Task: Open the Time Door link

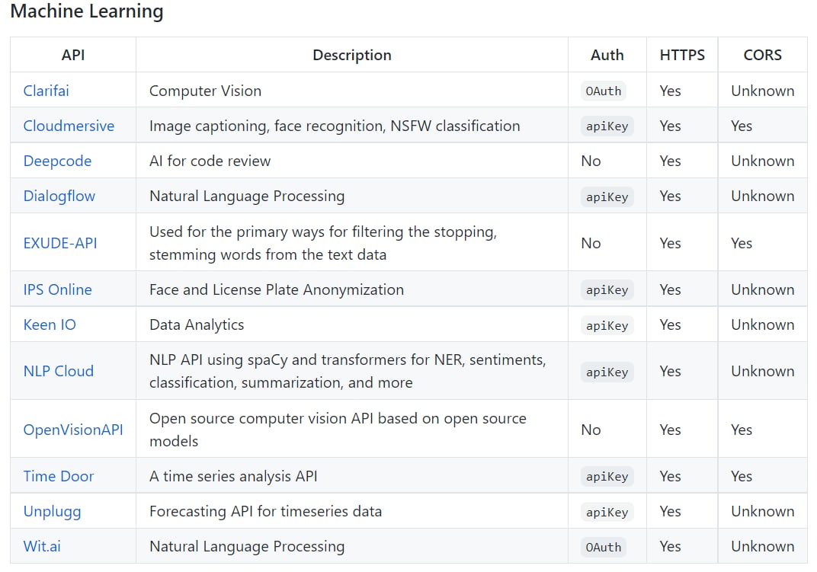Action: (59, 476)
